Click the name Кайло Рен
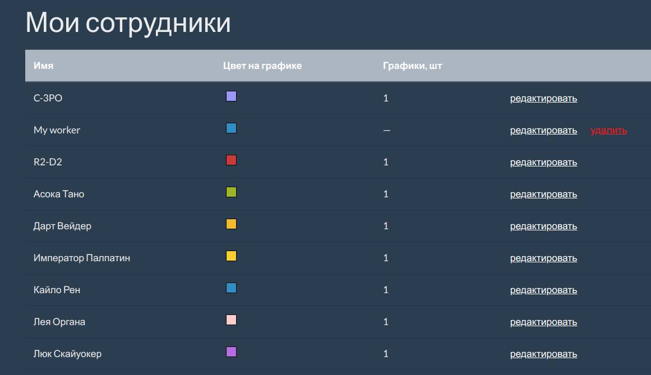The height and width of the screenshot is (375, 651). click(57, 290)
